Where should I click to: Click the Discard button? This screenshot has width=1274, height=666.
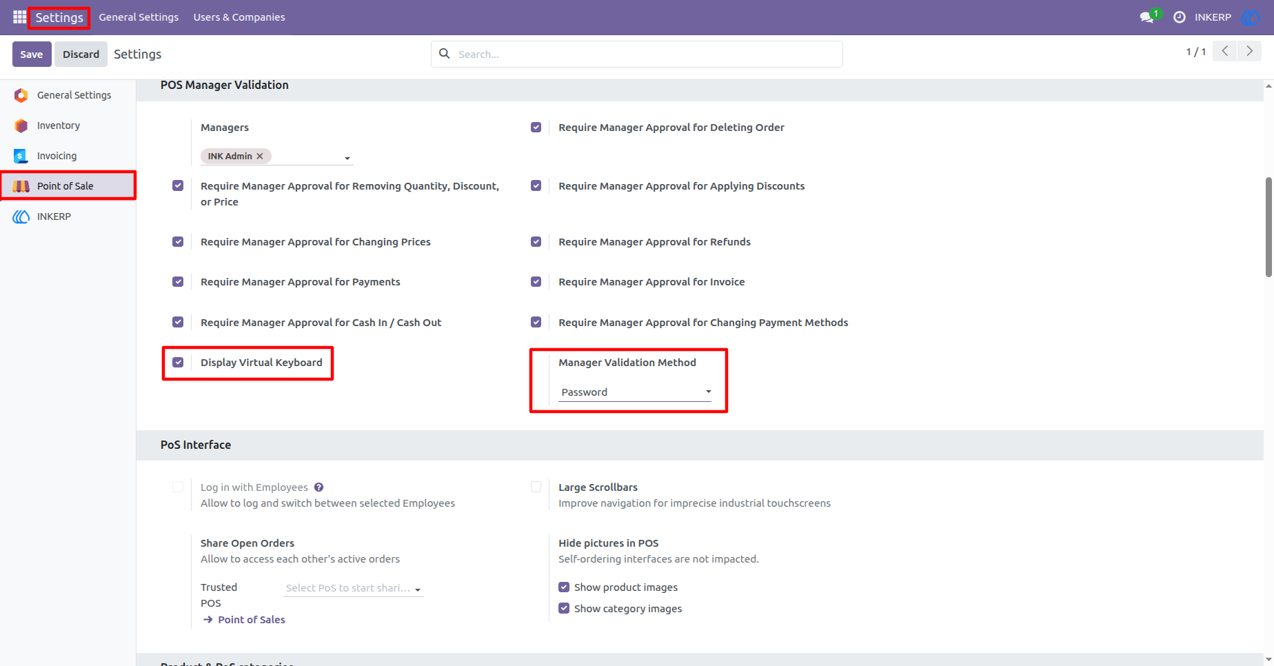pyautogui.click(x=81, y=54)
